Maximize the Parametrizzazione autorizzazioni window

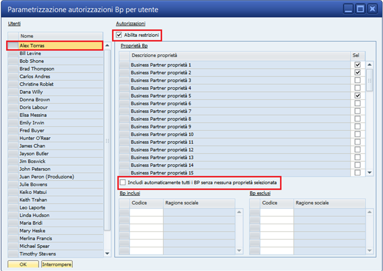tap(360, 9)
